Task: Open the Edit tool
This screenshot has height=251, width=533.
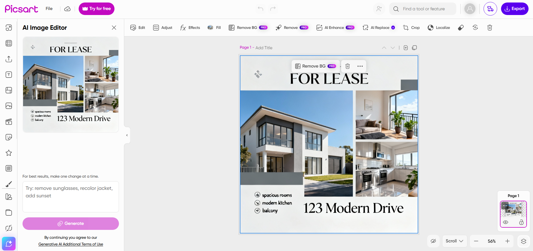Action: tap(138, 28)
